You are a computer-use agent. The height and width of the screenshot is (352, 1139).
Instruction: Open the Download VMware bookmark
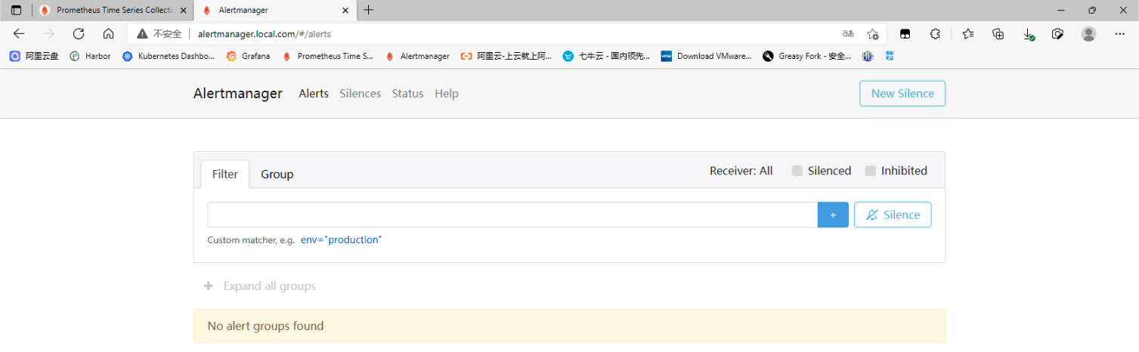(707, 56)
